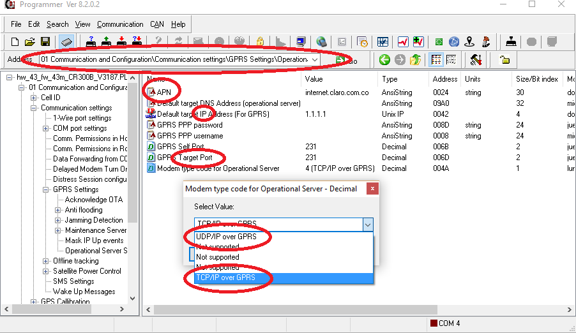The height and width of the screenshot is (333, 576).
Task: Go back with the green left arrow
Action: coord(384,60)
